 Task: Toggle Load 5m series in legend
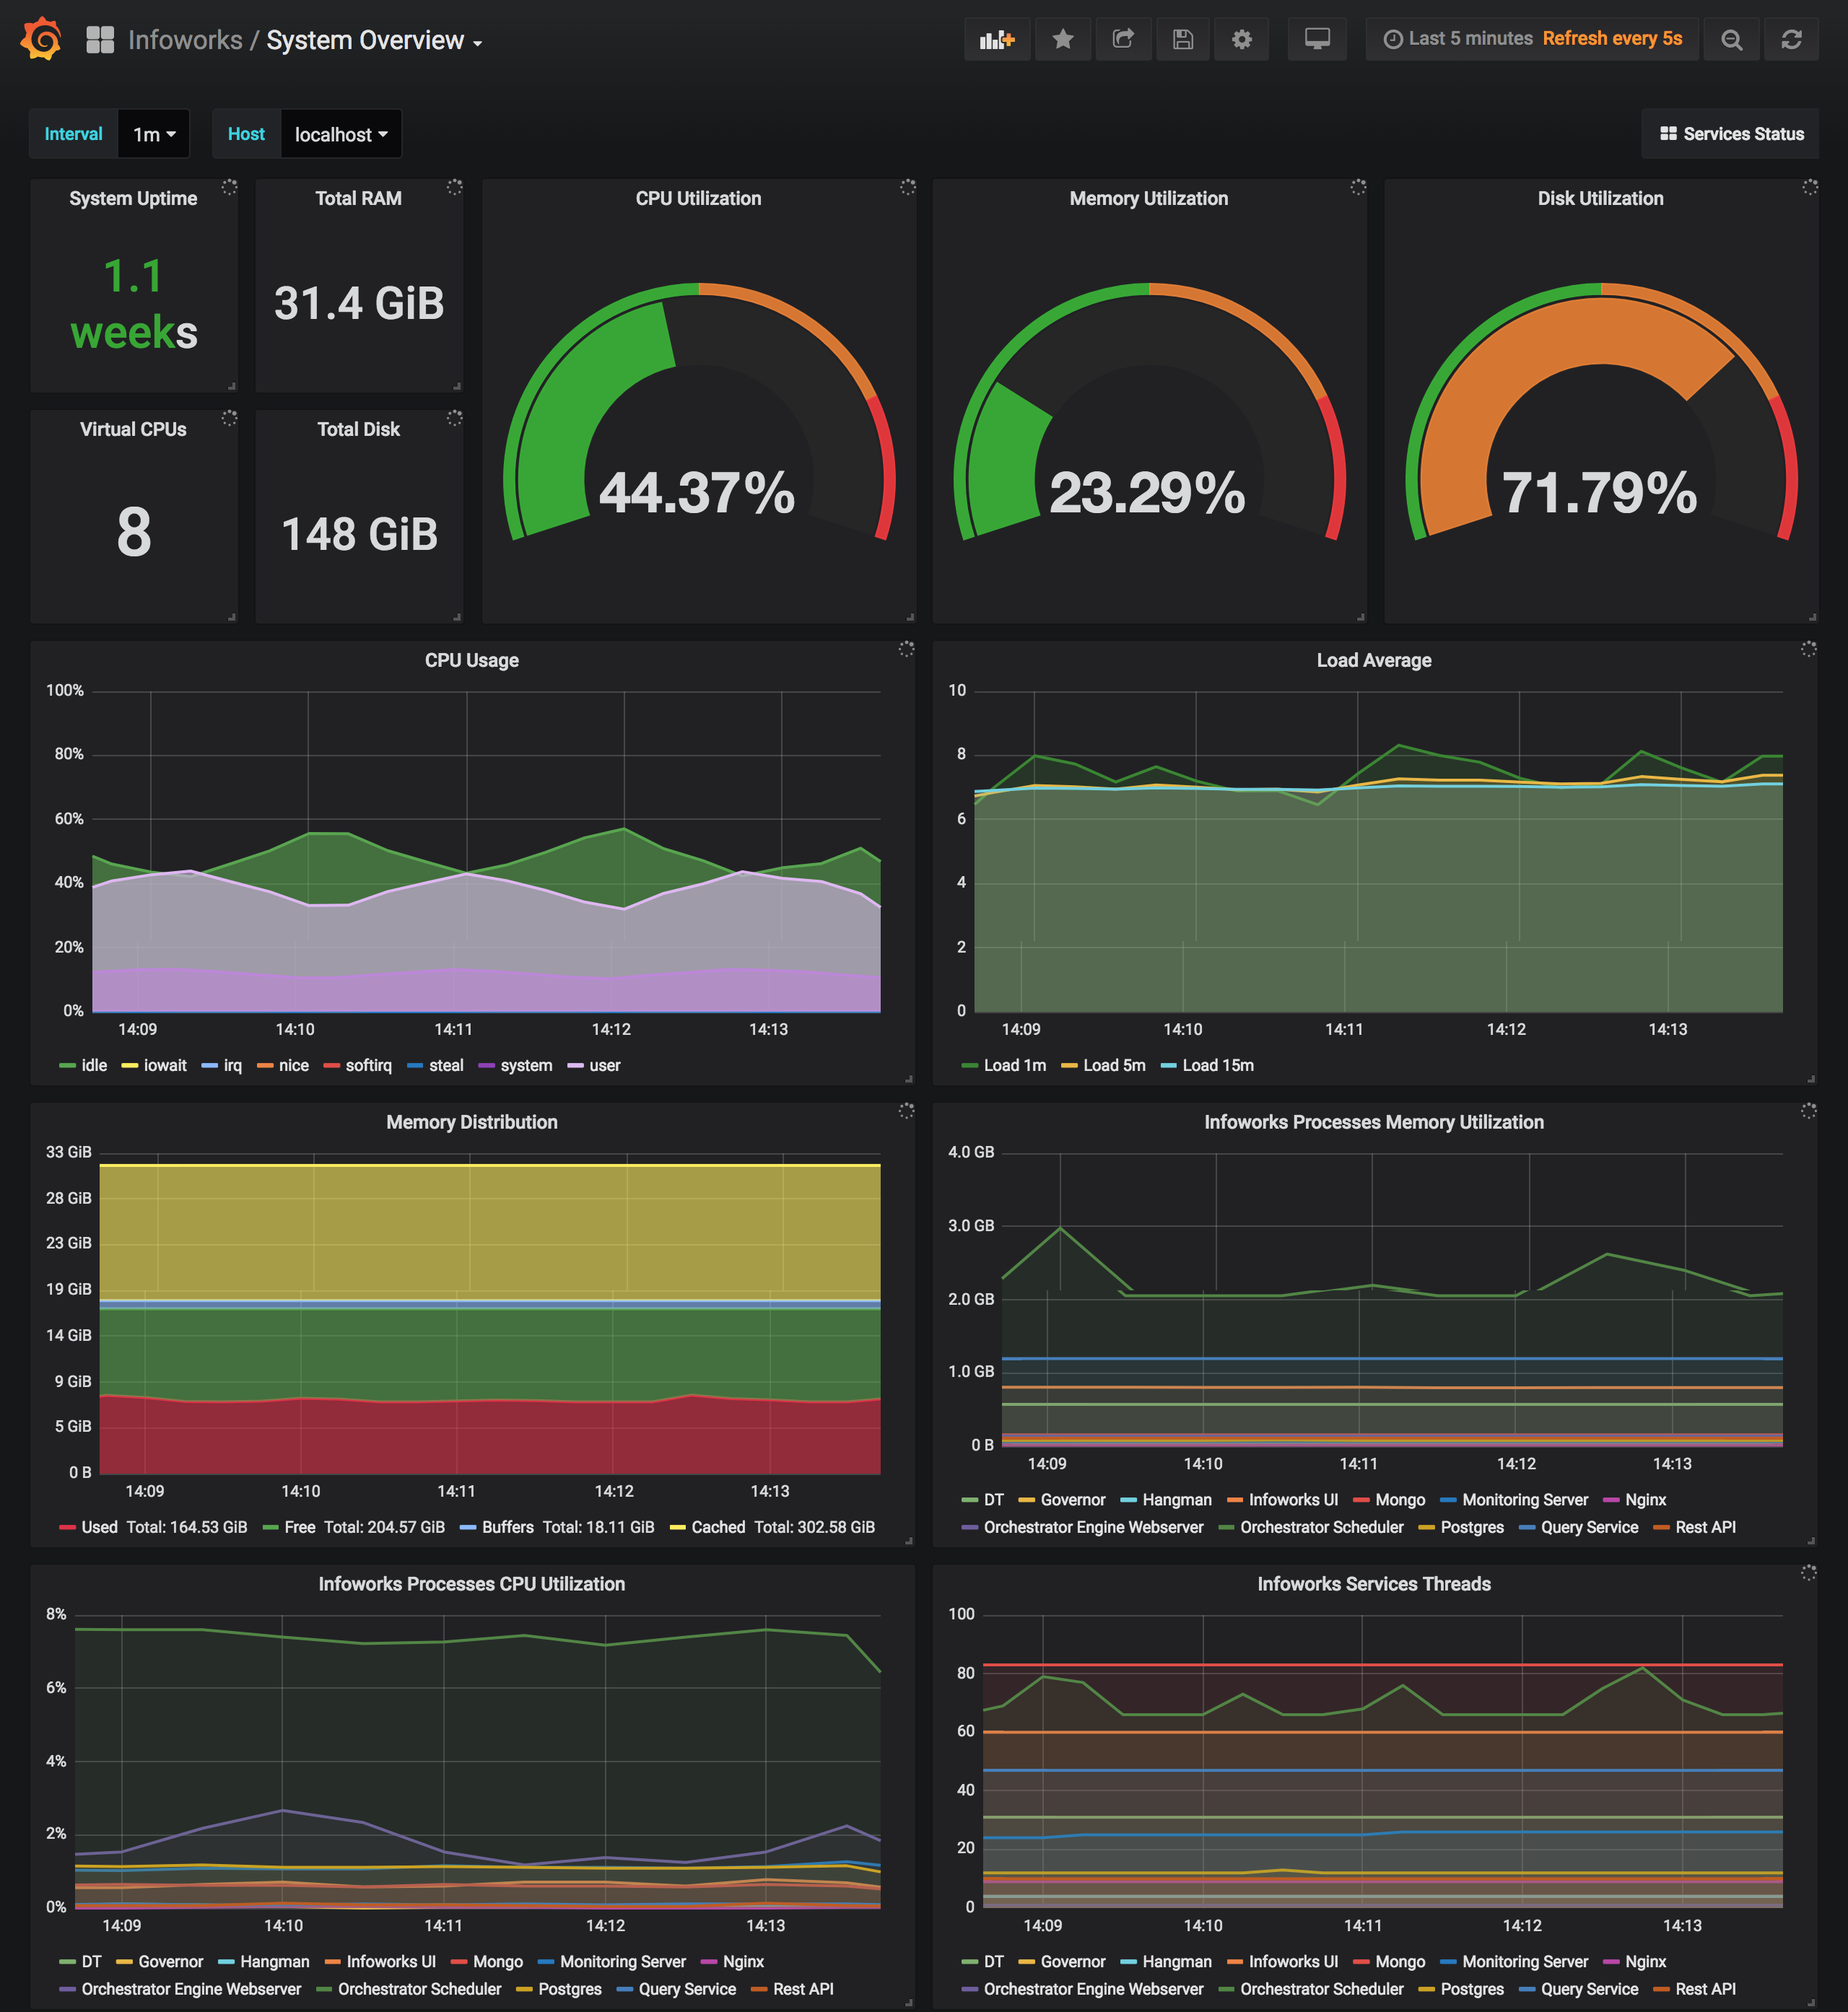(1114, 1065)
